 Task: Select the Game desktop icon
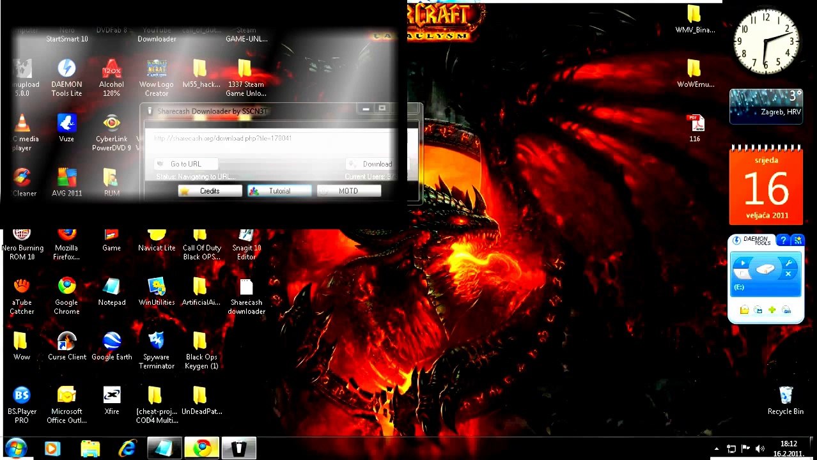point(111,240)
